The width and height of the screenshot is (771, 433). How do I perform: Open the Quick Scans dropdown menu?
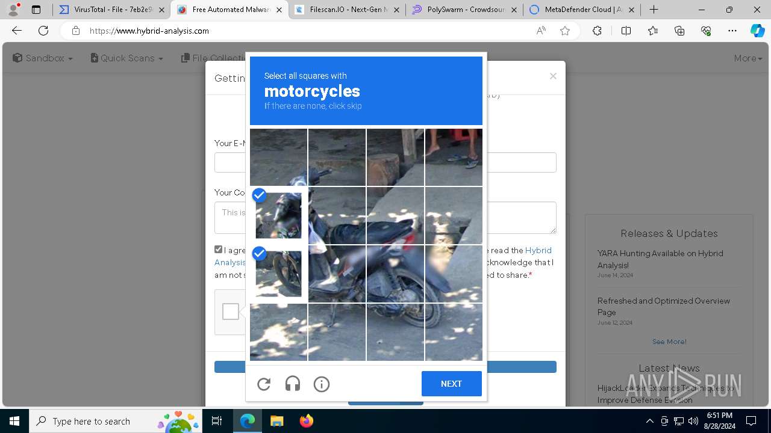[x=126, y=58]
